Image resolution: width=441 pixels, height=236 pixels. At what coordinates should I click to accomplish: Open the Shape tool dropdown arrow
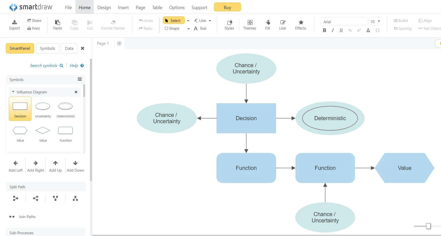(x=188, y=29)
